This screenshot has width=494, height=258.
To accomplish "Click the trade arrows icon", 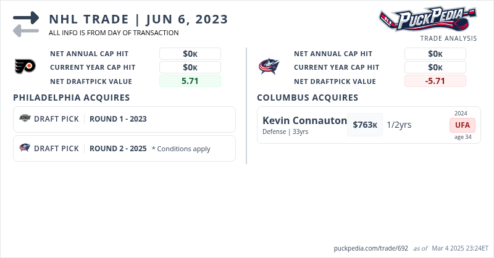I will (26, 24).
